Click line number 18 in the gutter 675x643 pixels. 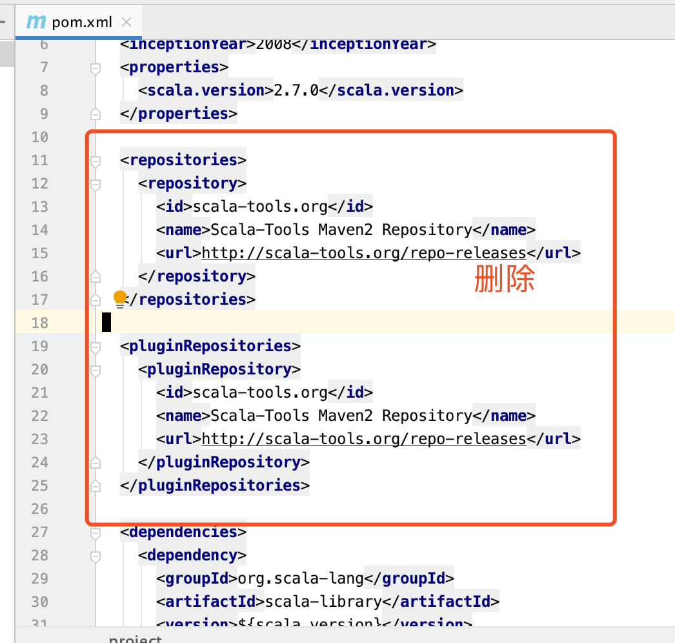pos(40,323)
